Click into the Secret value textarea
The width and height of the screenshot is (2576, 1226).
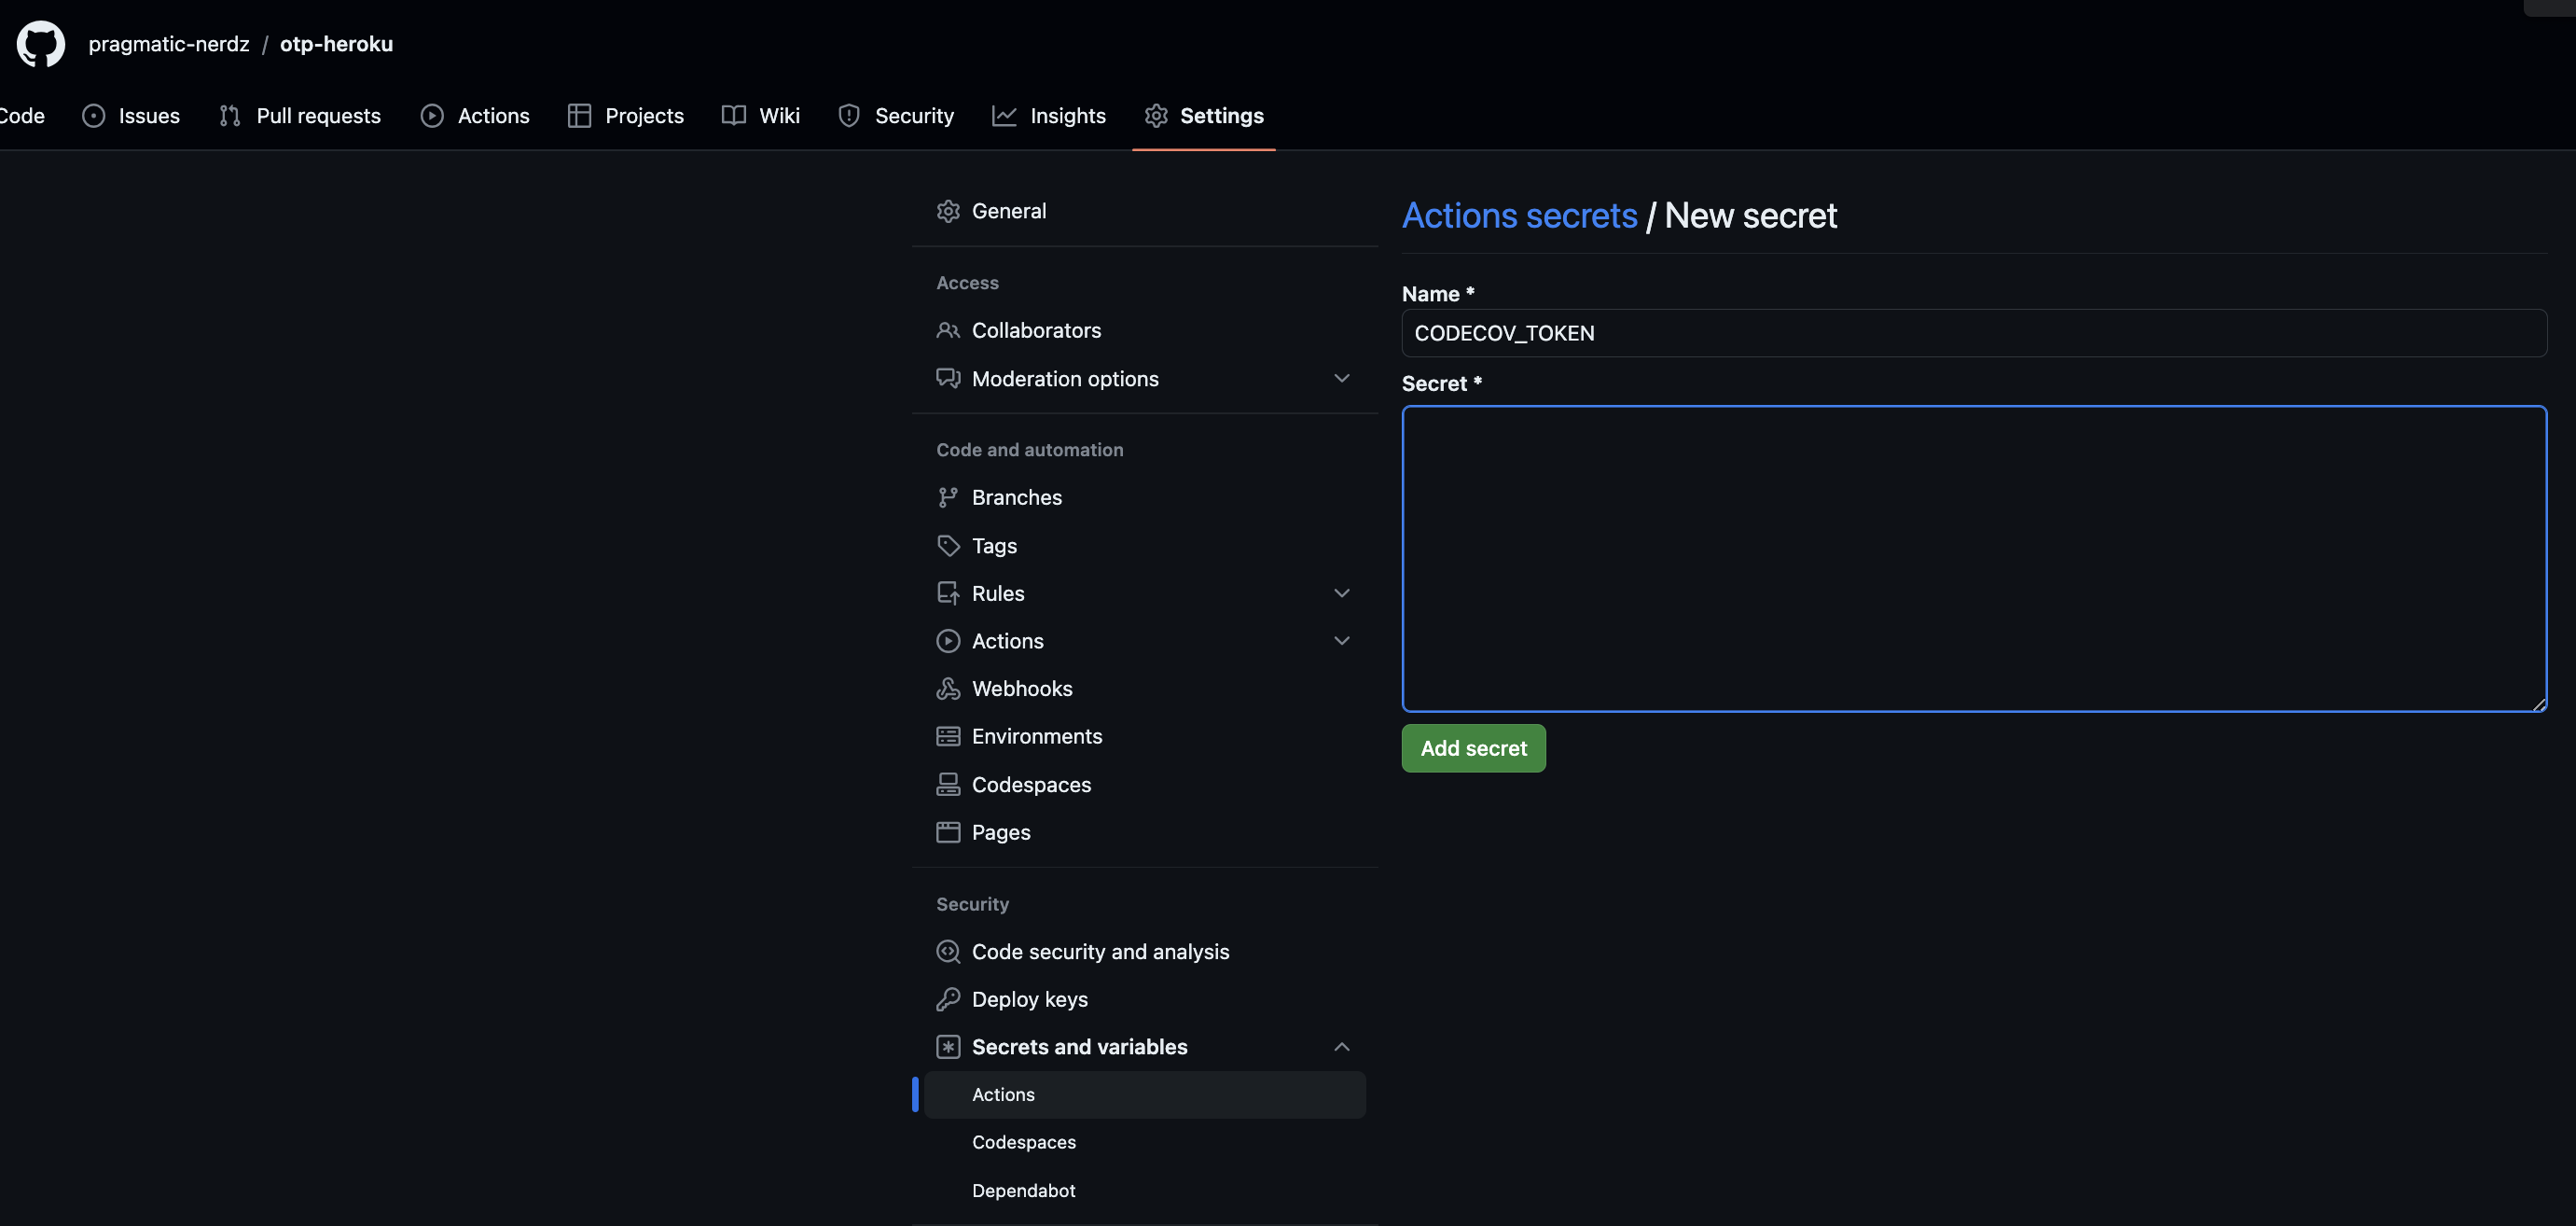tap(1973, 558)
